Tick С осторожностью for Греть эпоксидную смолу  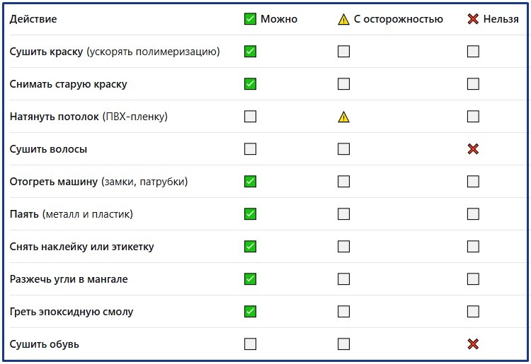(x=344, y=312)
